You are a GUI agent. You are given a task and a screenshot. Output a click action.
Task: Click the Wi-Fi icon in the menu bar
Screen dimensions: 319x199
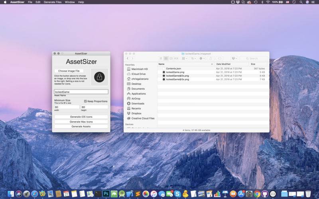click(268, 2)
